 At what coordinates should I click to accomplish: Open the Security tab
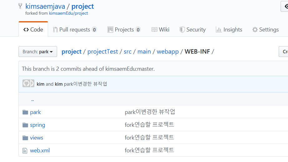pyautogui.click(x=192, y=30)
